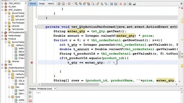Image resolution: width=184 pixels, height=103 pixels.
Task: Select the OrderF file in project tree
Action: [x=21, y=55]
